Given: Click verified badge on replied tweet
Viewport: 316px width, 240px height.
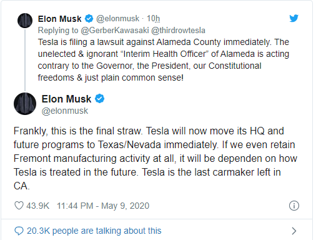Looking at the screenshot, I should click(89, 19).
